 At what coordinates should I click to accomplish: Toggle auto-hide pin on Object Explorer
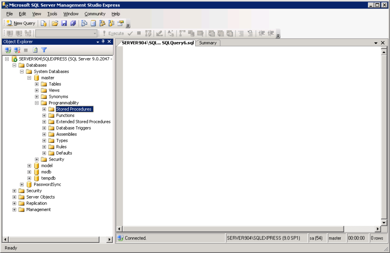pos(103,42)
